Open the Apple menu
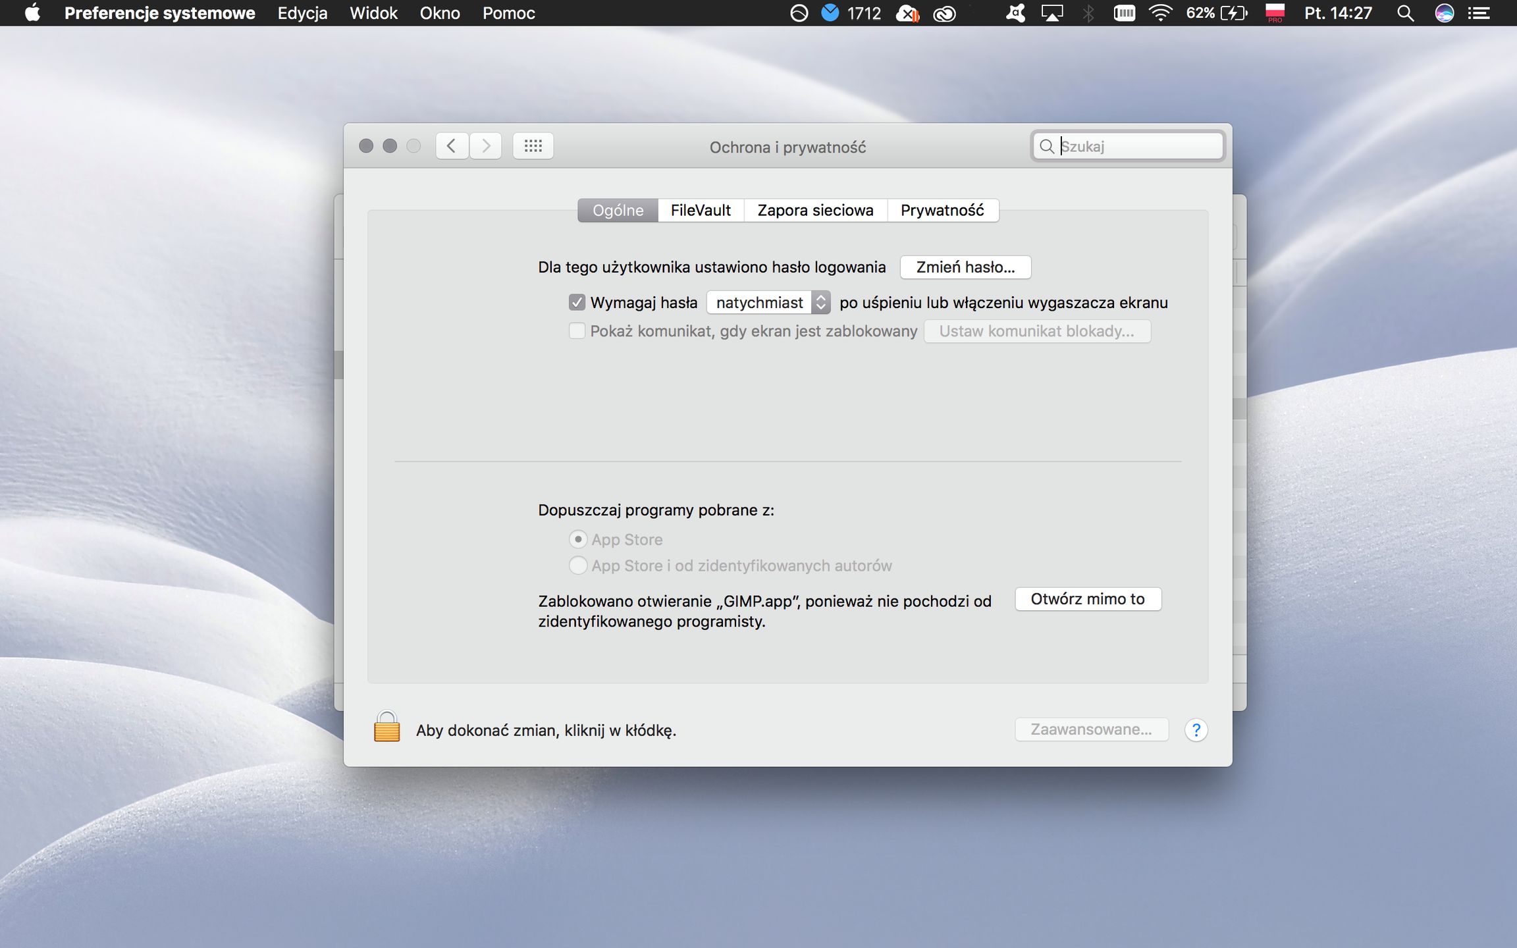Viewport: 1517px width, 948px height. point(32,13)
